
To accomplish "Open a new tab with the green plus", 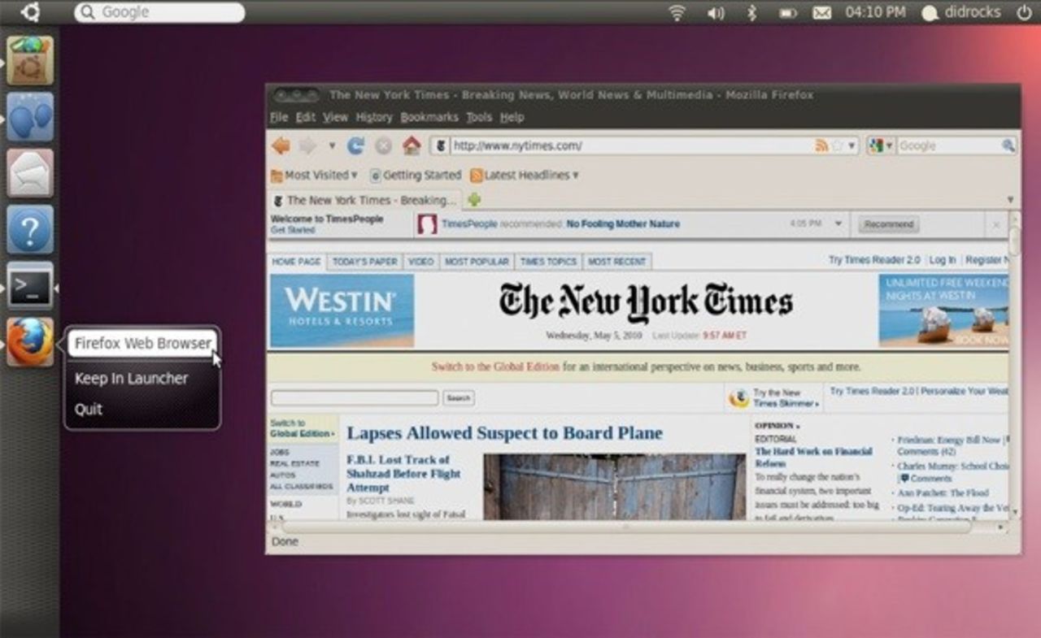I will click(474, 199).
